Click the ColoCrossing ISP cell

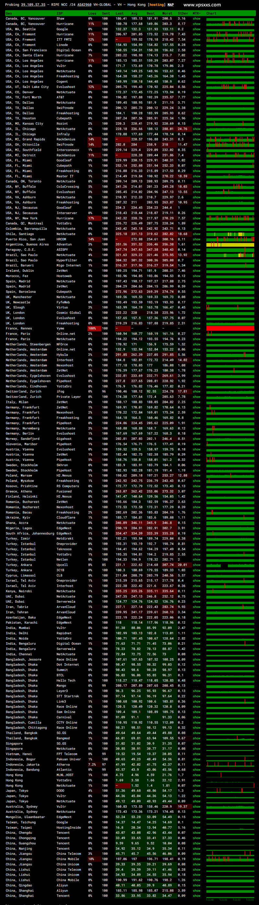coord(67,187)
